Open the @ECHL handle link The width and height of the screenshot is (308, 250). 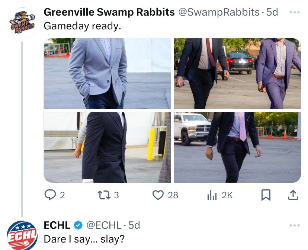pyautogui.click(x=104, y=225)
